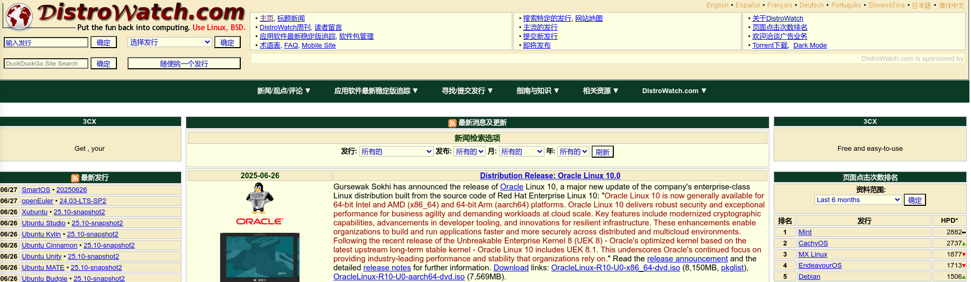Open the 月 month filter dropdown
The height and width of the screenshot is (282, 971).
click(x=522, y=151)
